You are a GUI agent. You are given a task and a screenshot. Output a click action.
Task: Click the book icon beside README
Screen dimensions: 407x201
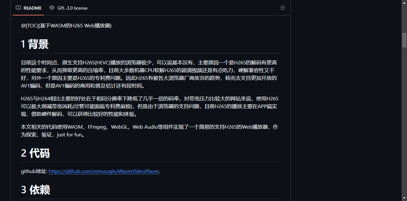[18, 8]
